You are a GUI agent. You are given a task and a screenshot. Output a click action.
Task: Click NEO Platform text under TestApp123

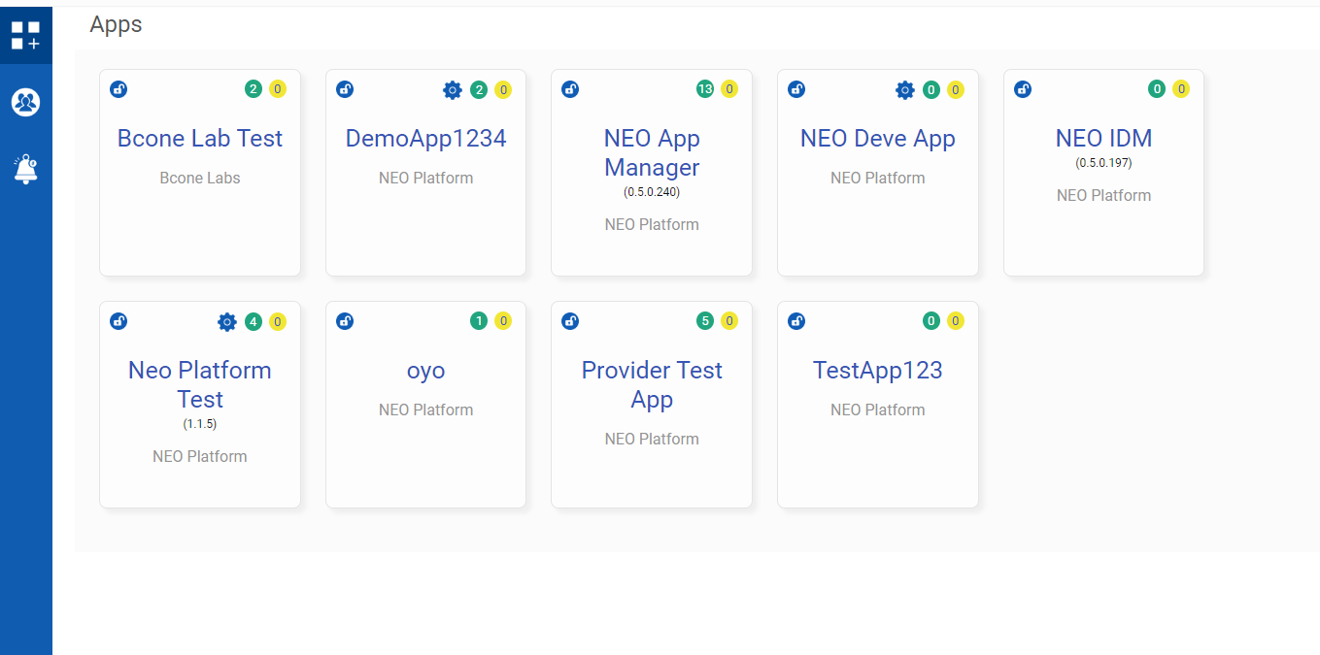coord(878,410)
